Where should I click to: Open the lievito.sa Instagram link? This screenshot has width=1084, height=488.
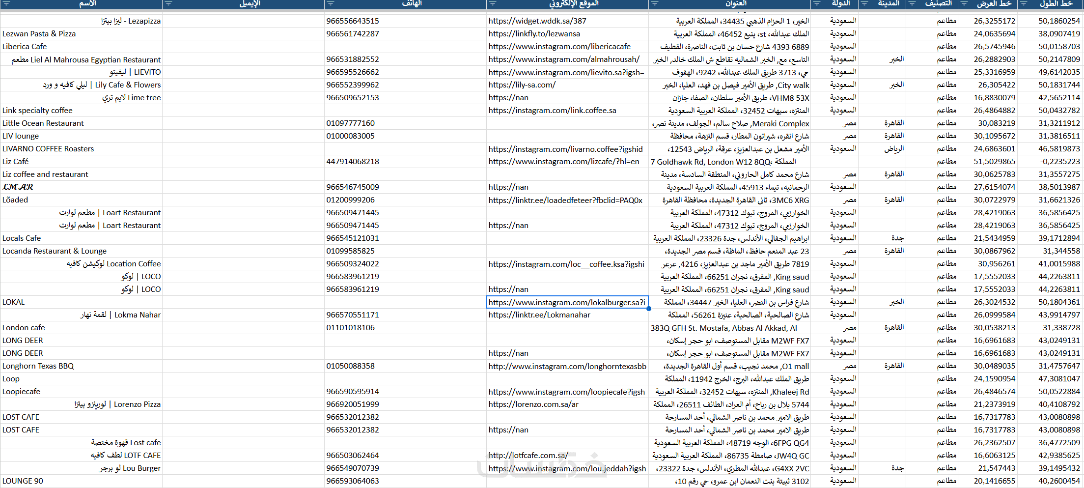(566, 72)
